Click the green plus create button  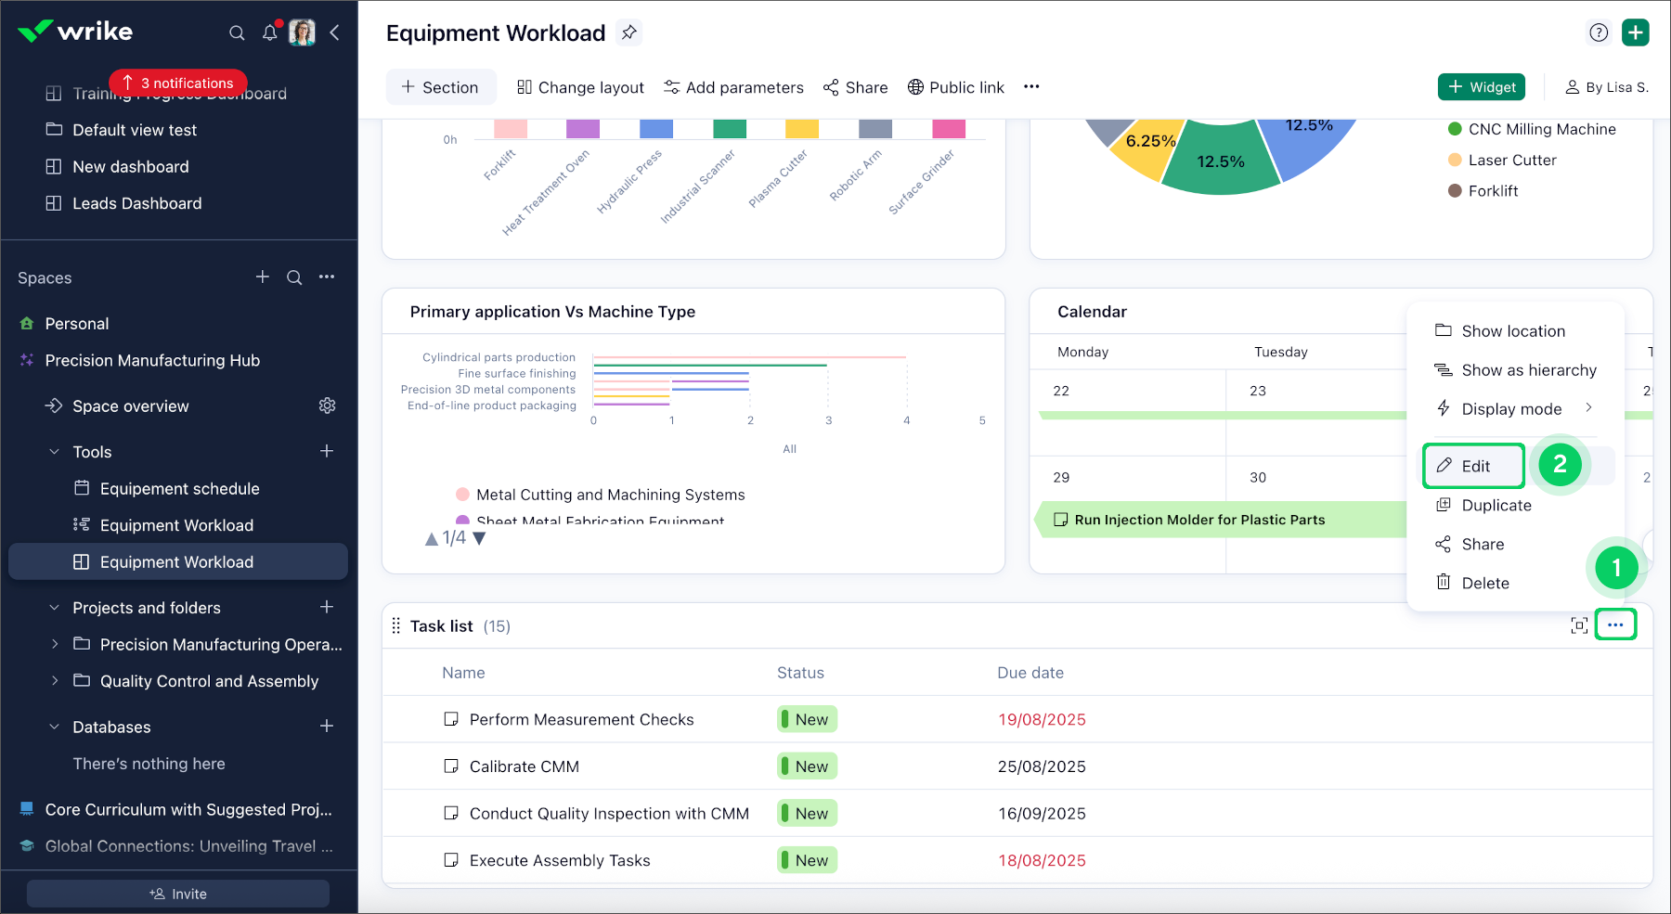(x=1635, y=32)
